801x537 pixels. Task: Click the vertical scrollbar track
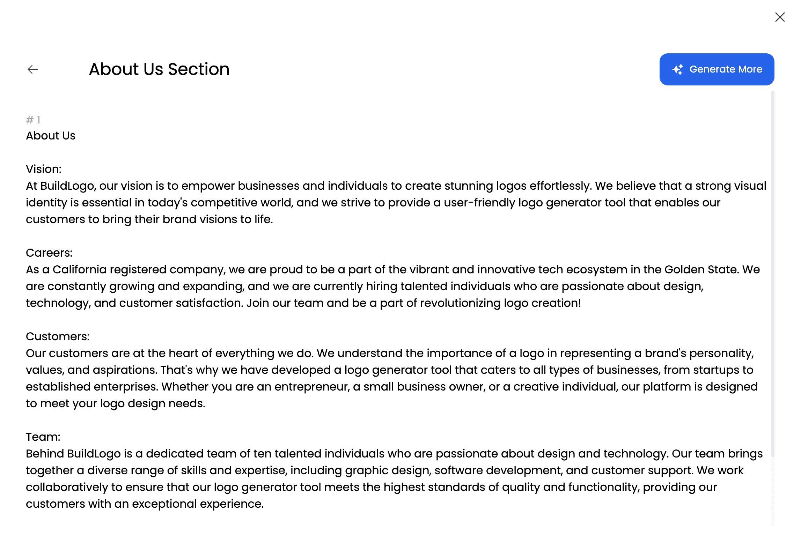click(x=772, y=272)
